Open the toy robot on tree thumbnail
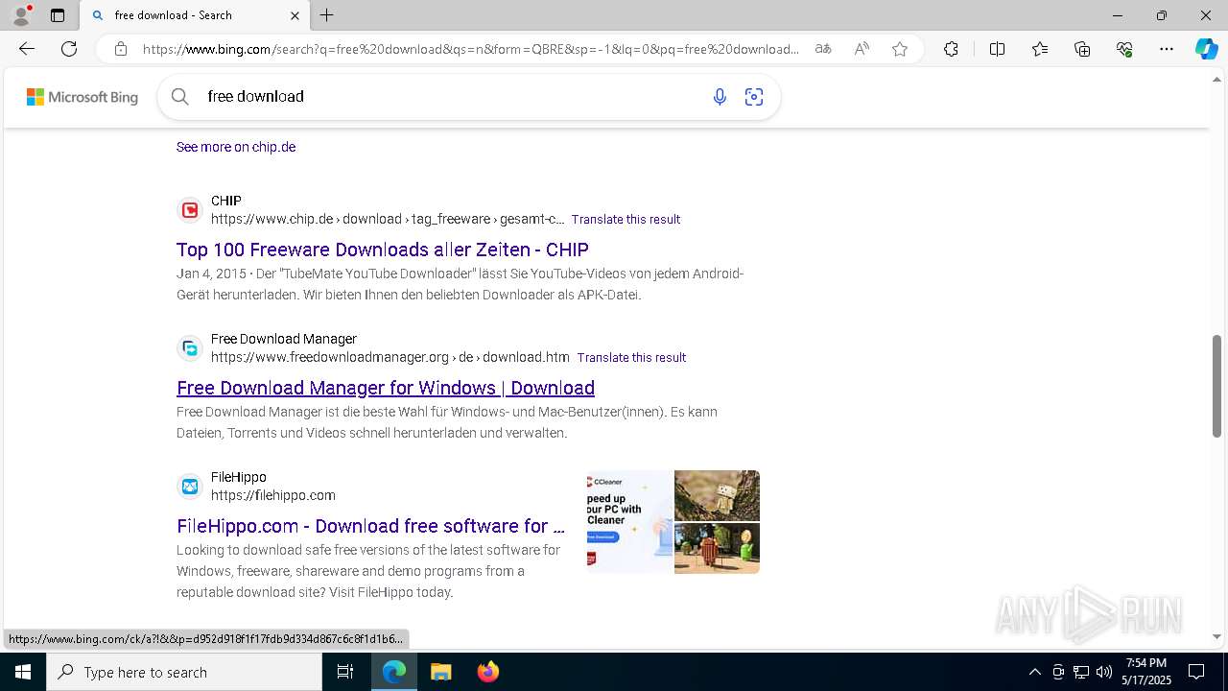Image resolution: width=1228 pixels, height=691 pixels. coord(717,495)
